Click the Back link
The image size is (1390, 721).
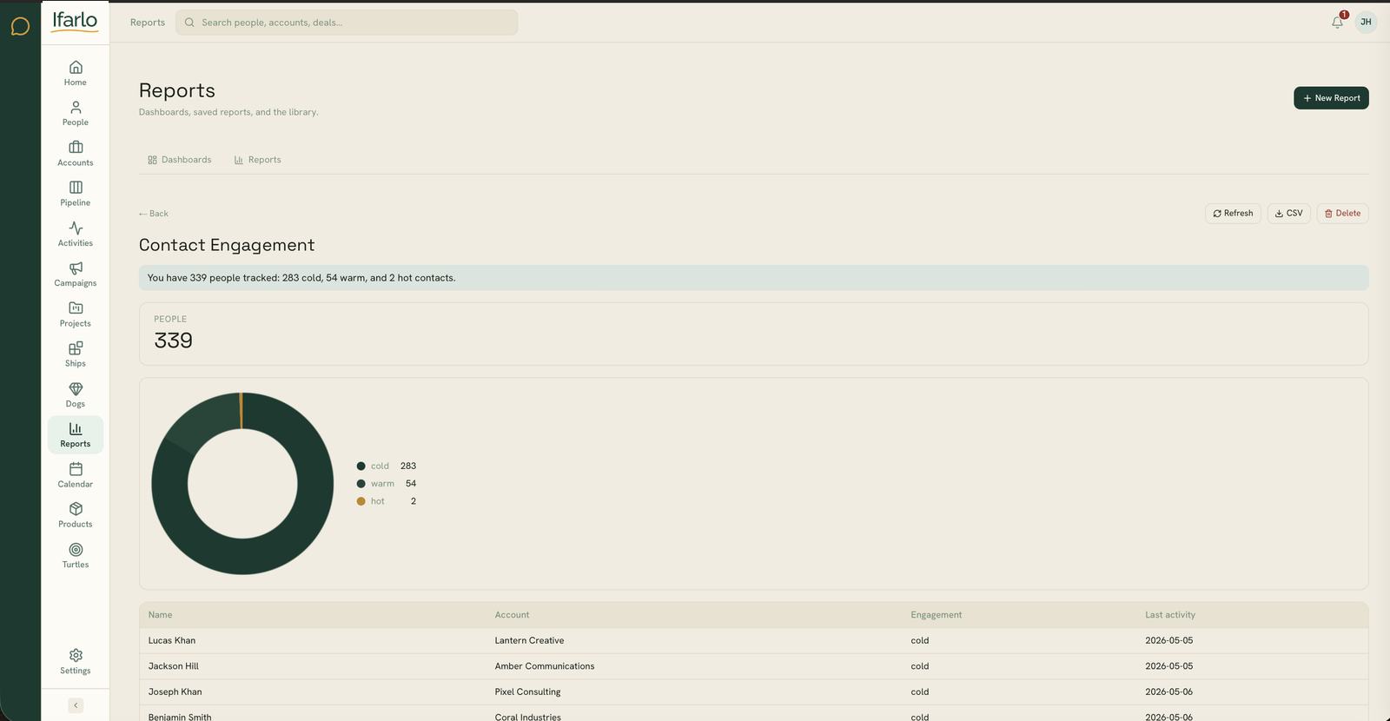coord(154,214)
